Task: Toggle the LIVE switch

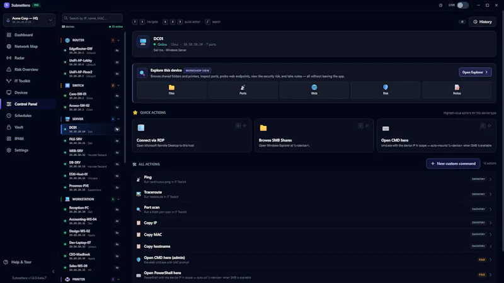Action: point(462,5)
